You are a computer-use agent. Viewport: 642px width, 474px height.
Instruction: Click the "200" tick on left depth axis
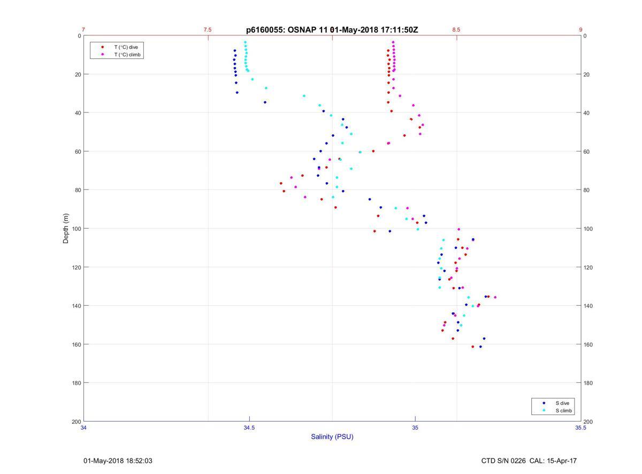(76, 422)
